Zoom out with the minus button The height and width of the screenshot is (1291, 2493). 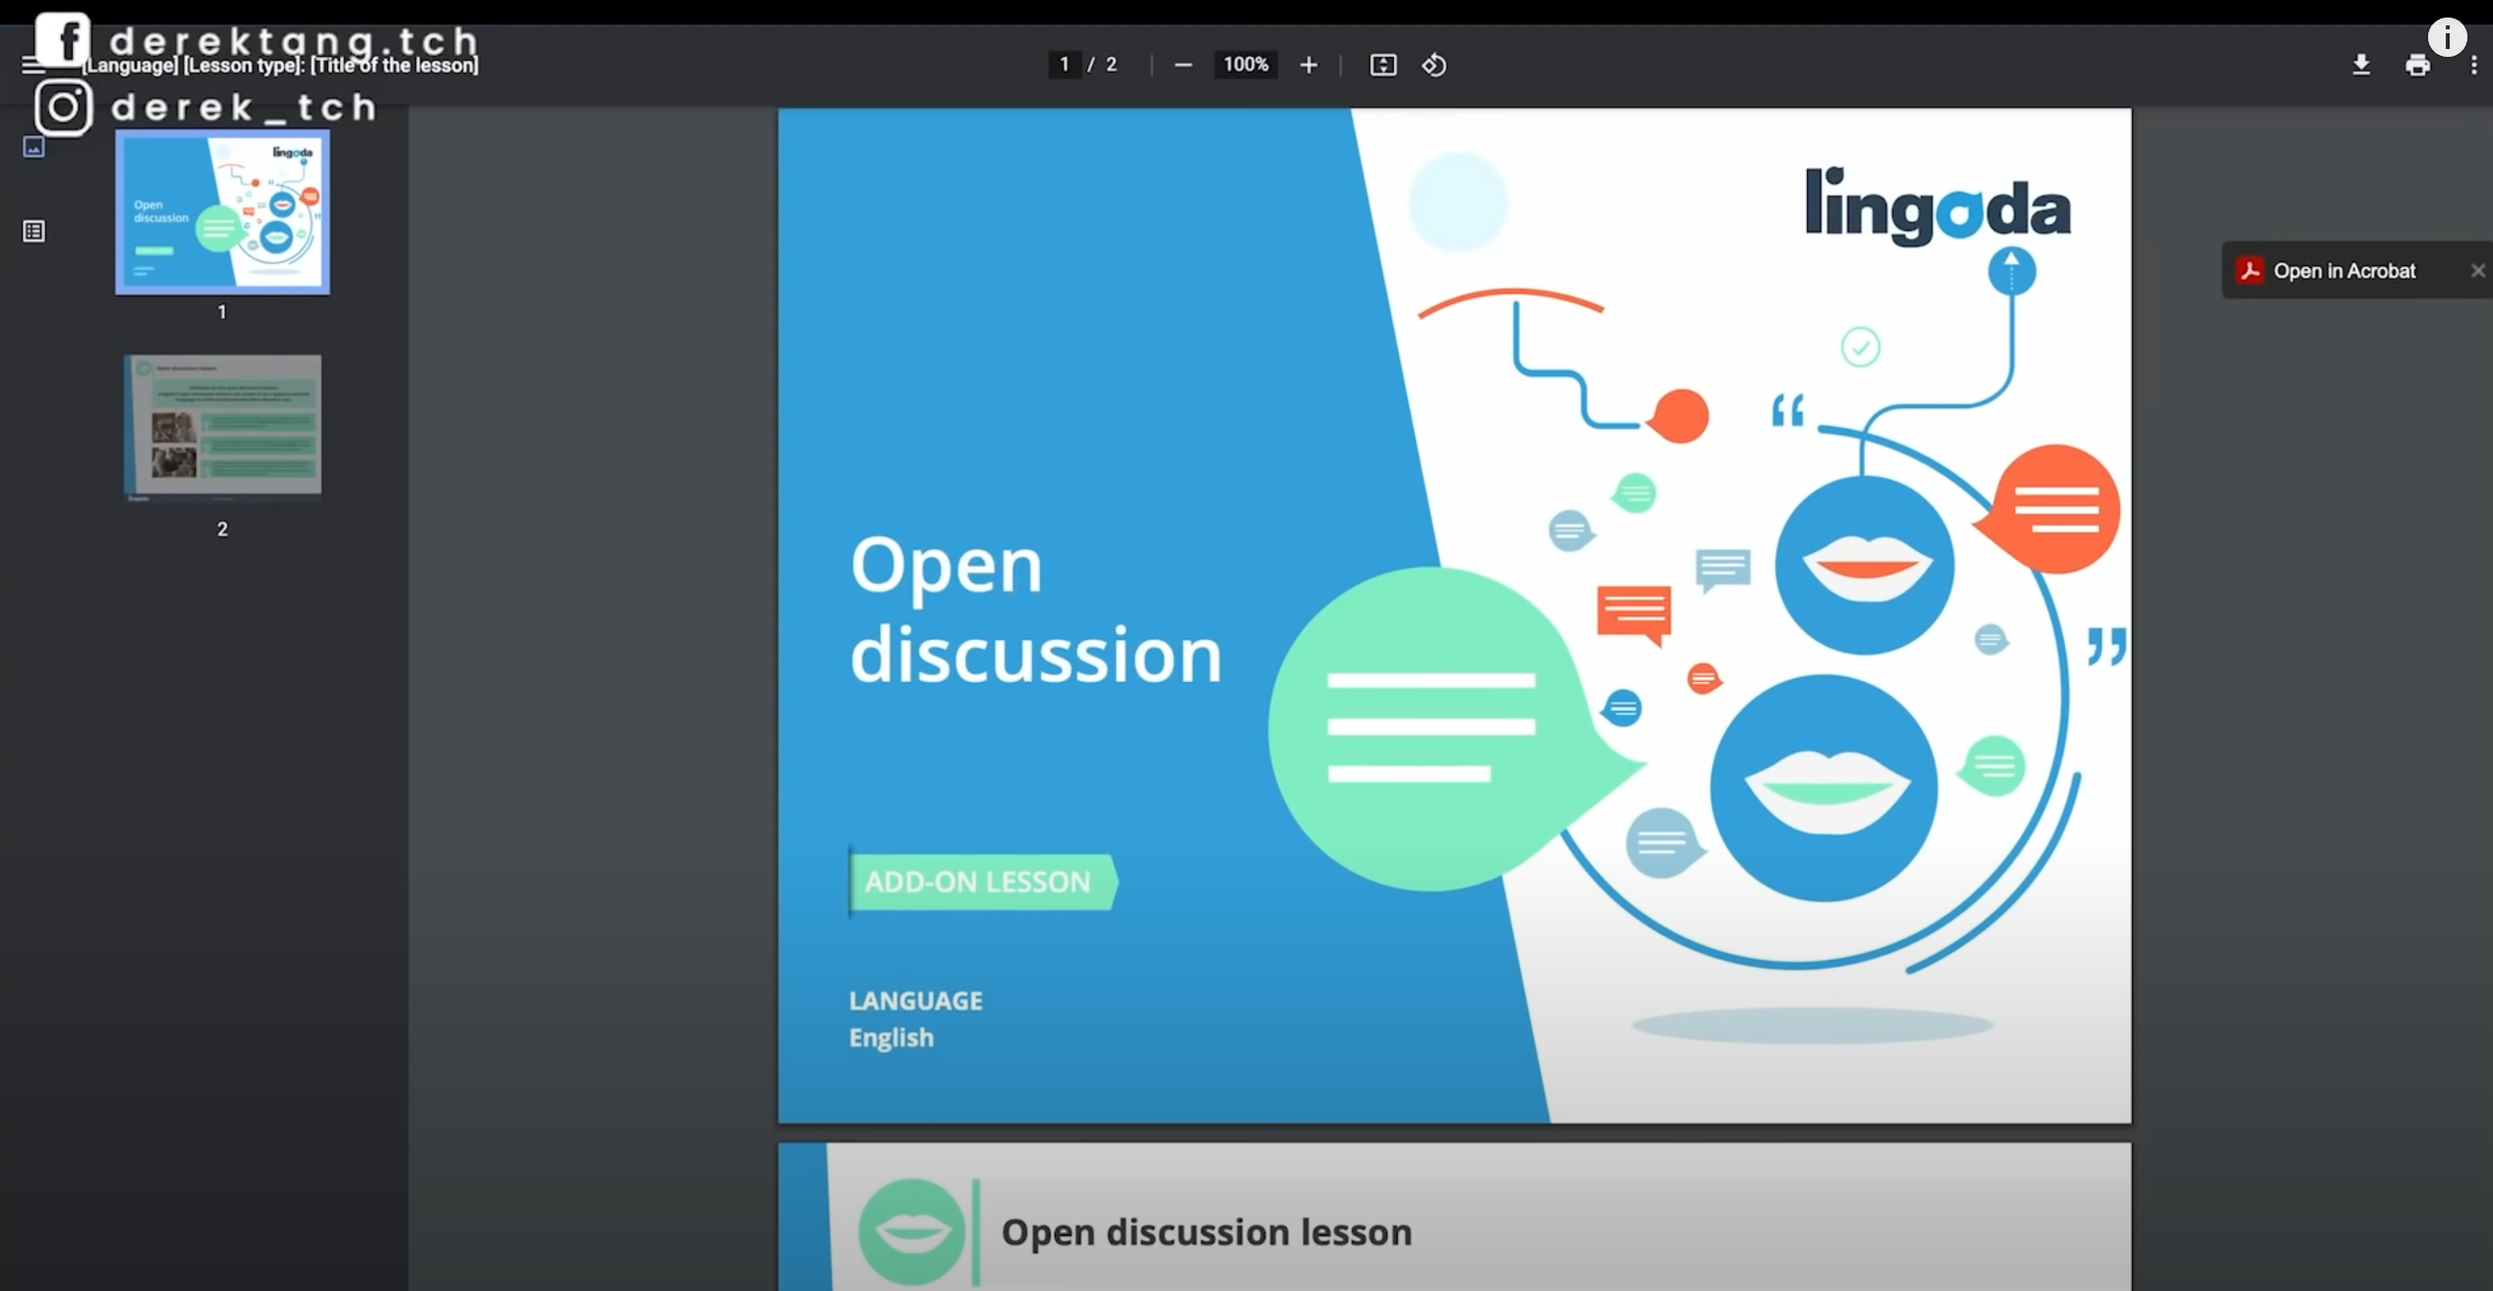coord(1183,65)
